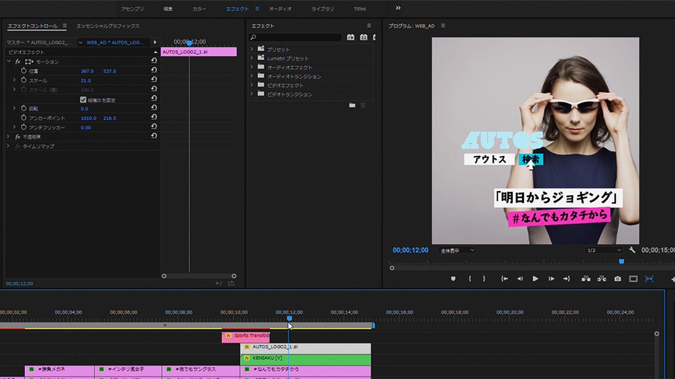Click Go to In point icon

[x=504, y=279]
